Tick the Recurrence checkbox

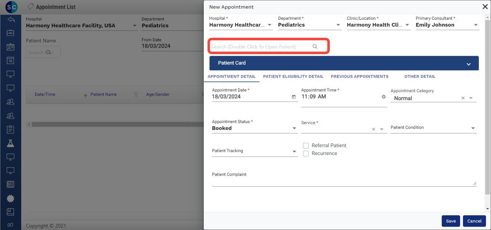click(x=306, y=153)
